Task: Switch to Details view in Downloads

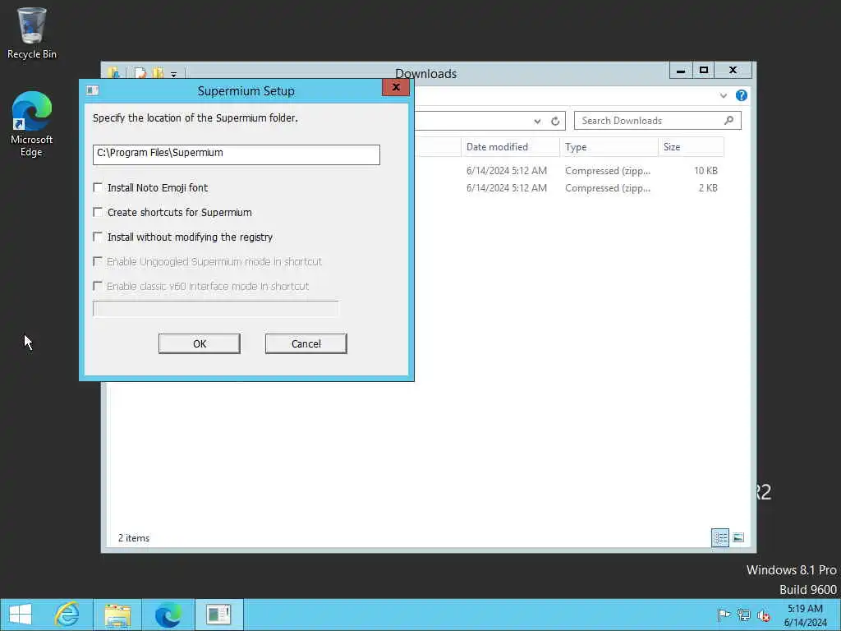Action: click(719, 537)
